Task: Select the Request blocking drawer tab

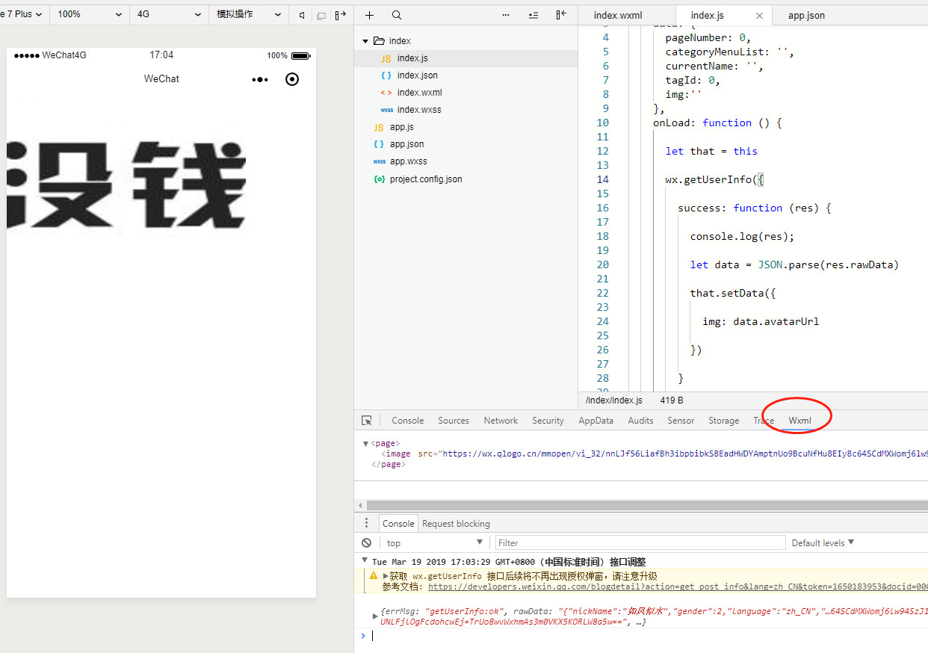Action: click(456, 524)
